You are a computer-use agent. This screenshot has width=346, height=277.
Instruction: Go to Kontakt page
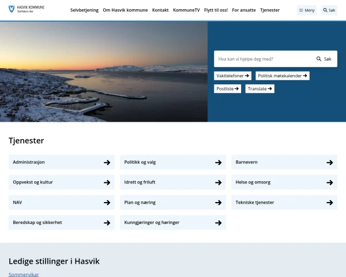coord(160,10)
